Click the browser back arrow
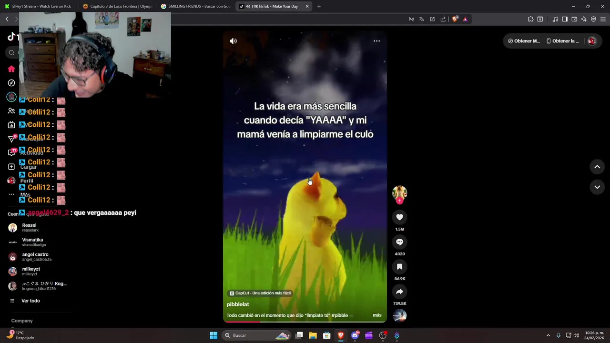The height and width of the screenshot is (343, 610). (7, 19)
